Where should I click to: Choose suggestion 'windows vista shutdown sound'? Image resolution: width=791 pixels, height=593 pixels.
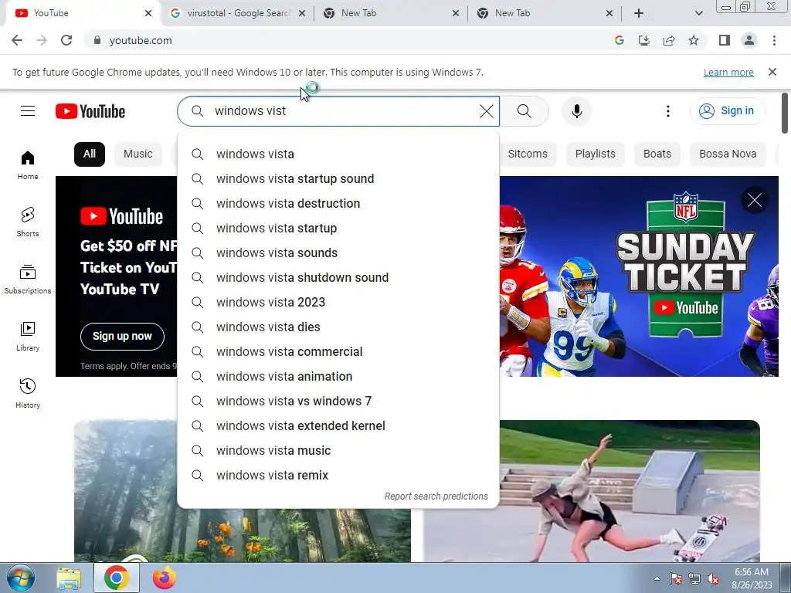coord(338,277)
